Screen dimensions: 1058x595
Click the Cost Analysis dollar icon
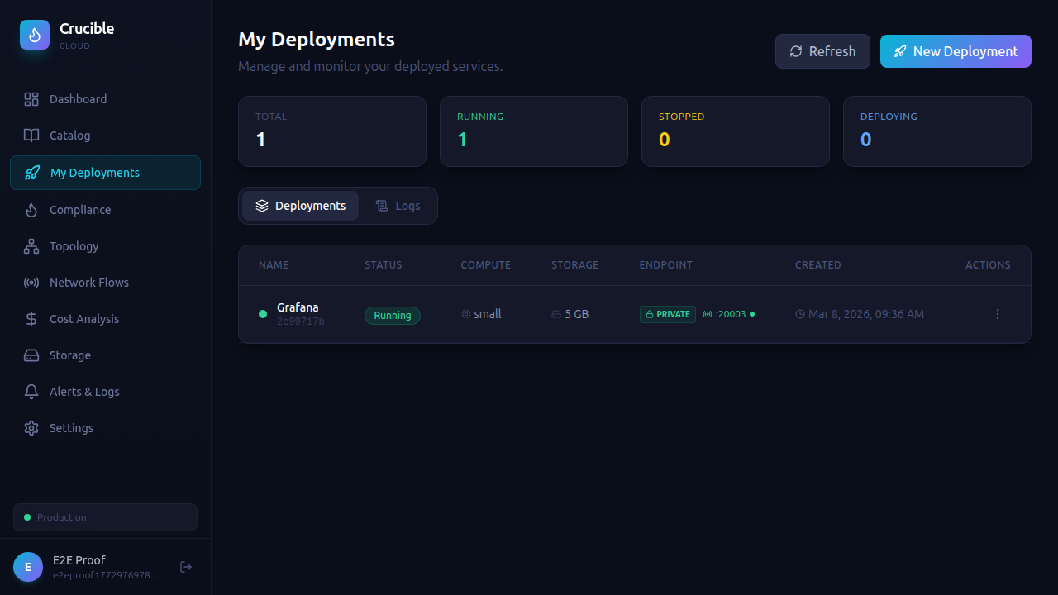(x=31, y=318)
